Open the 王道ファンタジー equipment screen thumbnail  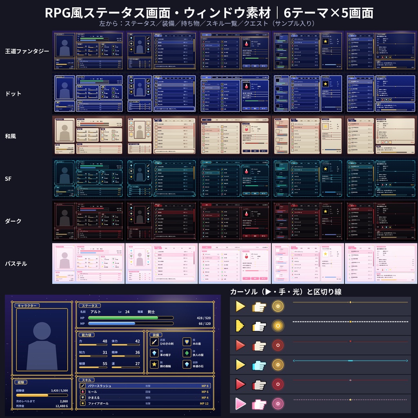point(162,51)
